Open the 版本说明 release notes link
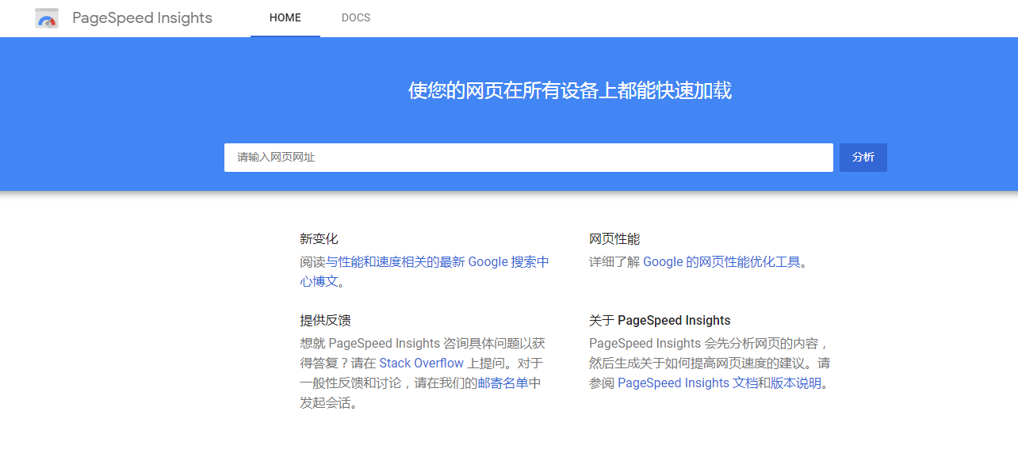Image resolution: width=1018 pixels, height=453 pixels. [x=796, y=383]
